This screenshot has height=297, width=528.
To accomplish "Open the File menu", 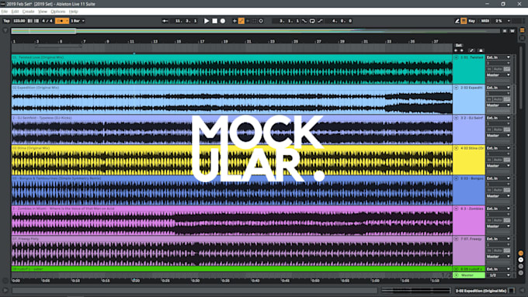I will [x=5, y=12].
